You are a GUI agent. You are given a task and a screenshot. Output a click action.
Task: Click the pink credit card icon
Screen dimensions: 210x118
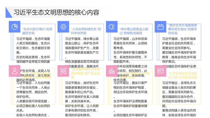[x=160, y=71]
